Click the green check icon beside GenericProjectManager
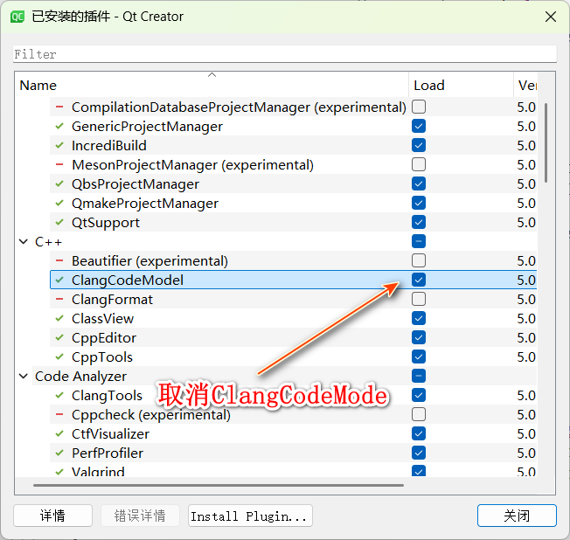 (x=59, y=127)
